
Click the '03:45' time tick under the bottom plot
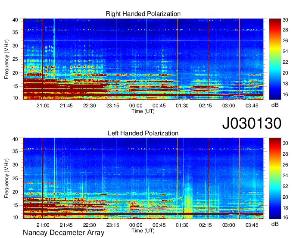(x=252, y=225)
